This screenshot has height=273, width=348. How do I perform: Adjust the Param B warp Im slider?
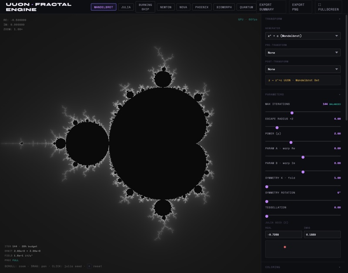303,172
